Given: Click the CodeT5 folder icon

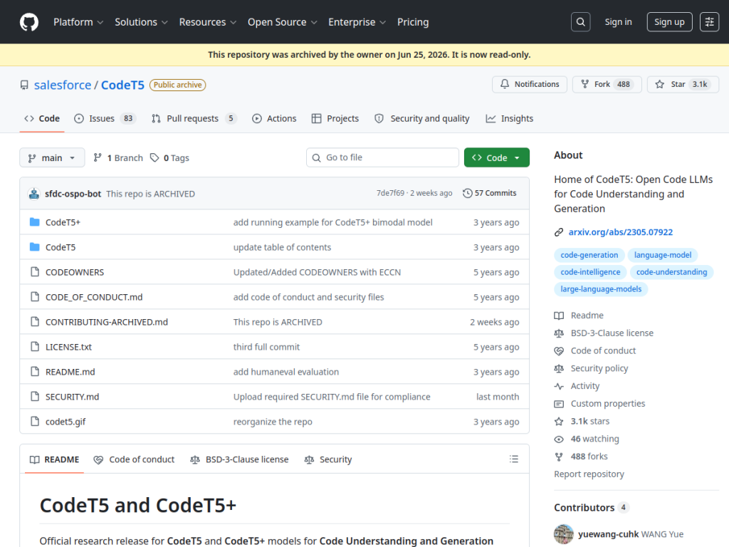Looking at the screenshot, I should coord(34,247).
